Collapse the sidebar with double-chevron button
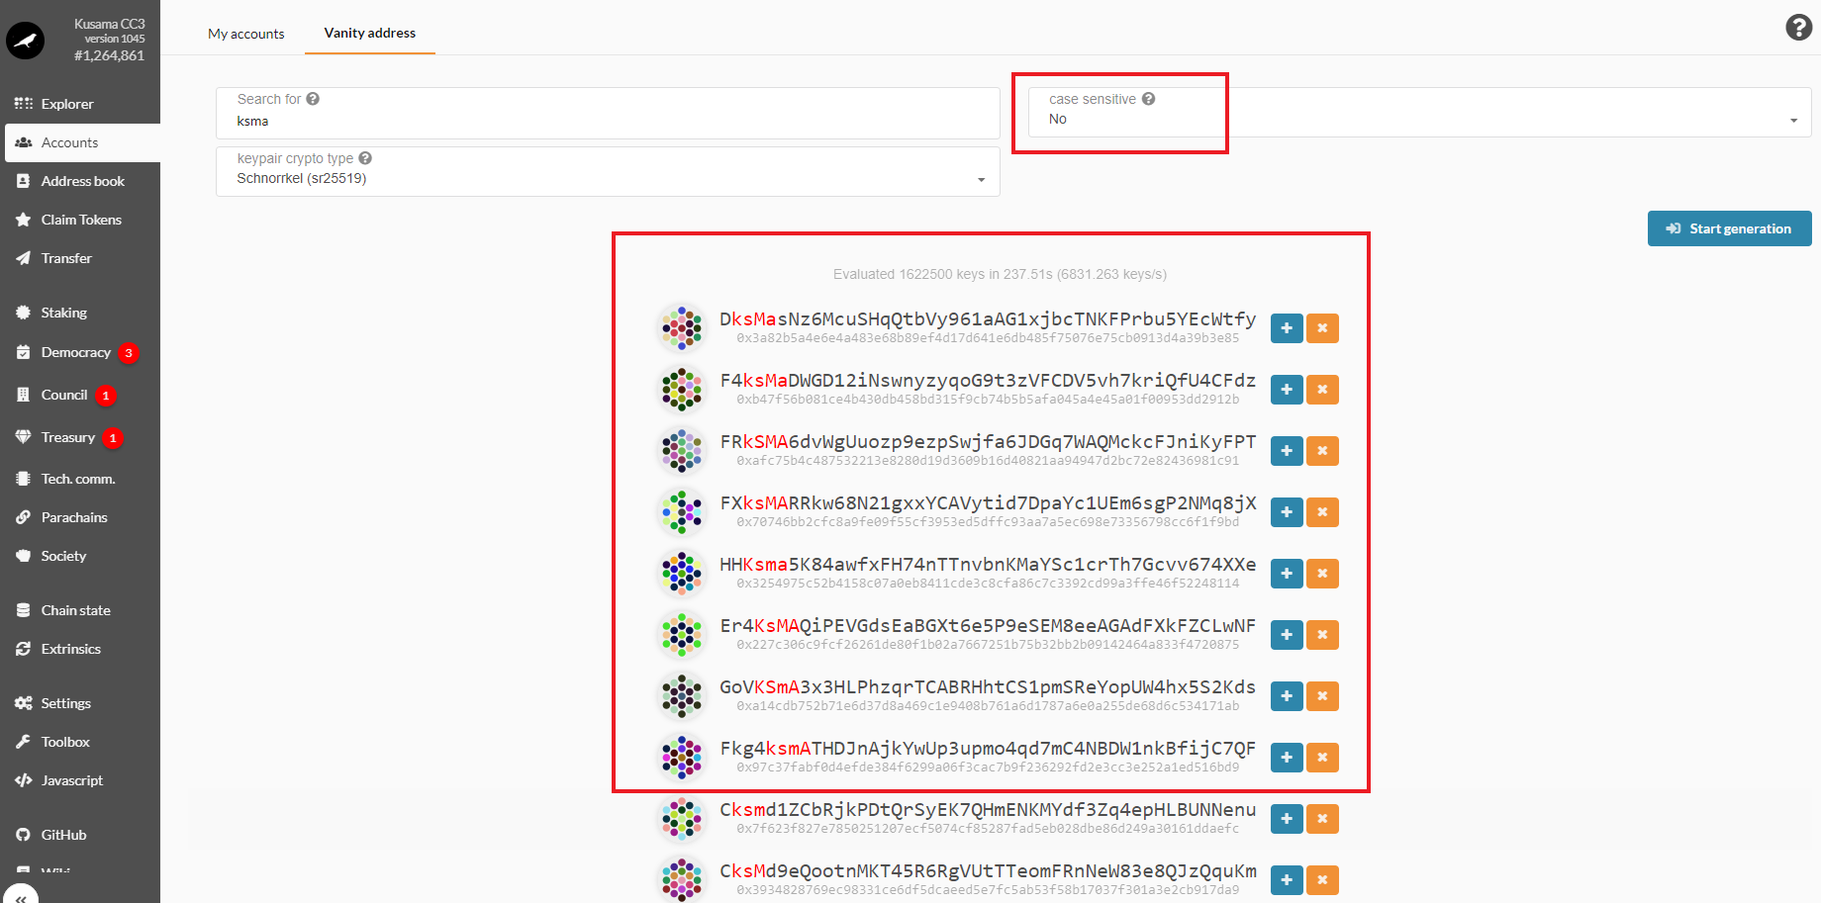The width and height of the screenshot is (1821, 903). click(x=21, y=896)
